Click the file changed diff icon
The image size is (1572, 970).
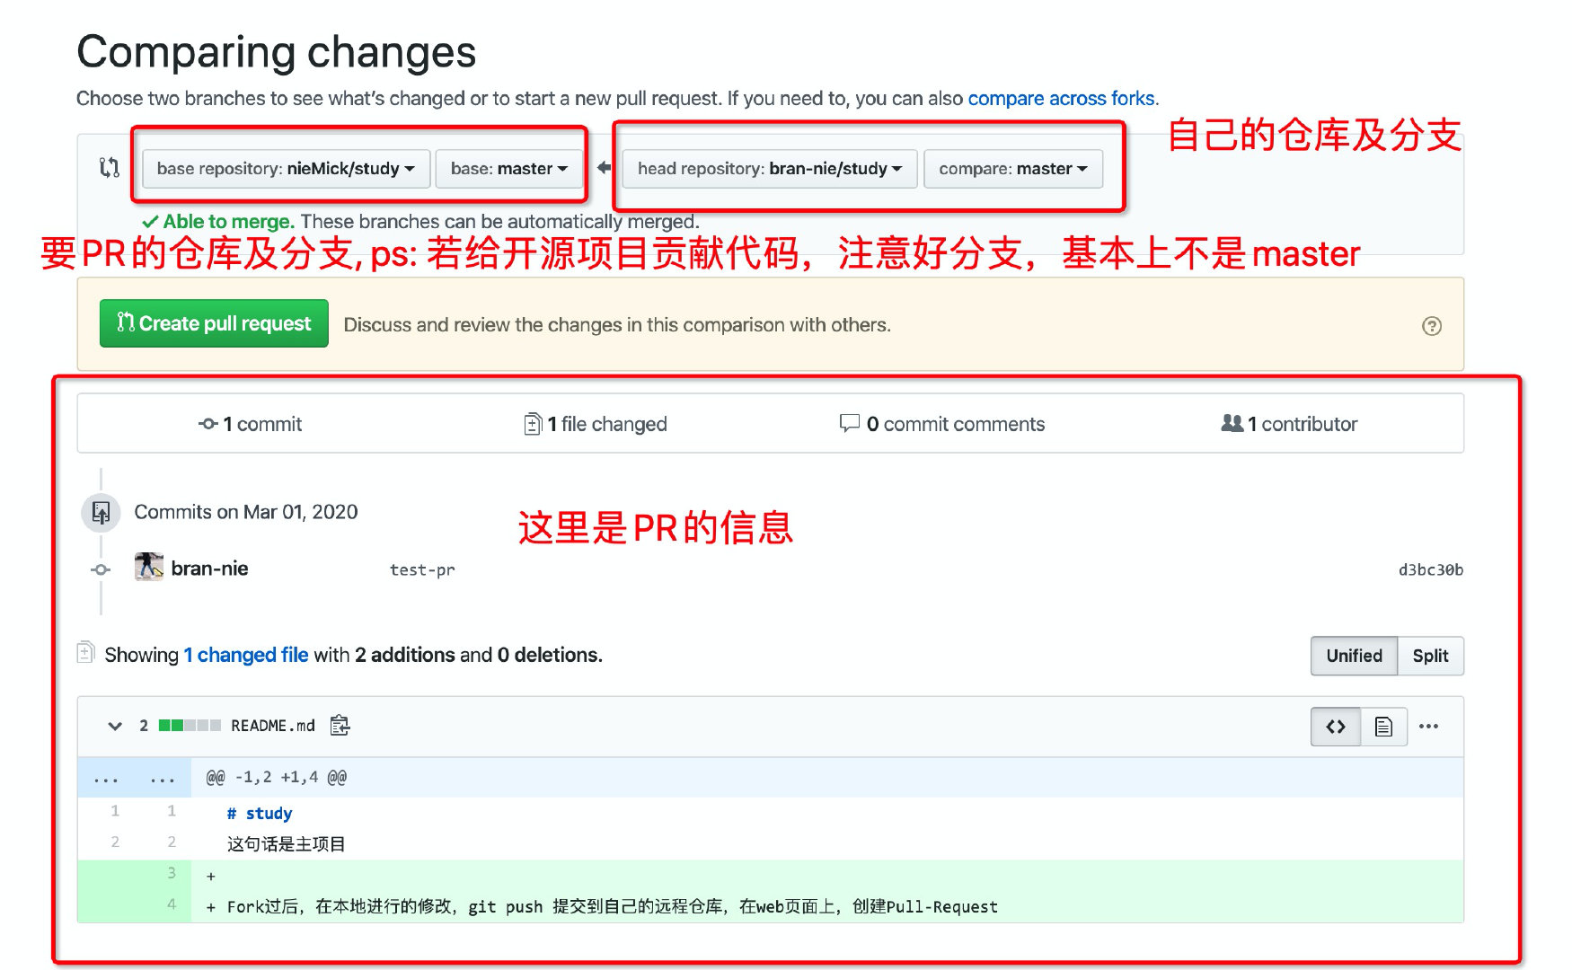[533, 424]
